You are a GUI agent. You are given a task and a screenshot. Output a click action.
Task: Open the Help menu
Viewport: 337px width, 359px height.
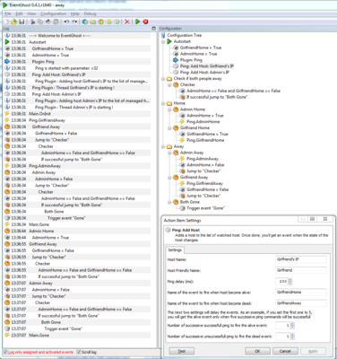point(75,13)
